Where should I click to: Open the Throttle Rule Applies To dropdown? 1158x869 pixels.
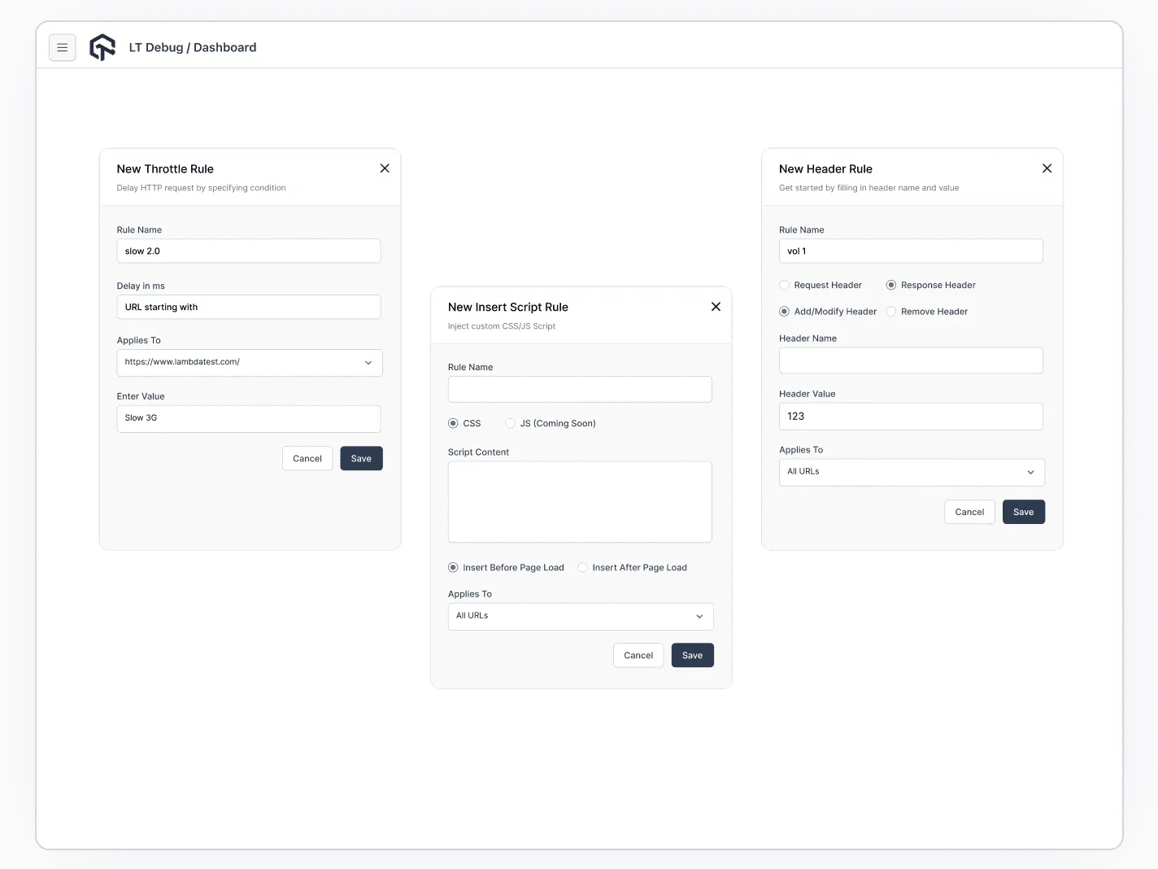tap(250, 363)
